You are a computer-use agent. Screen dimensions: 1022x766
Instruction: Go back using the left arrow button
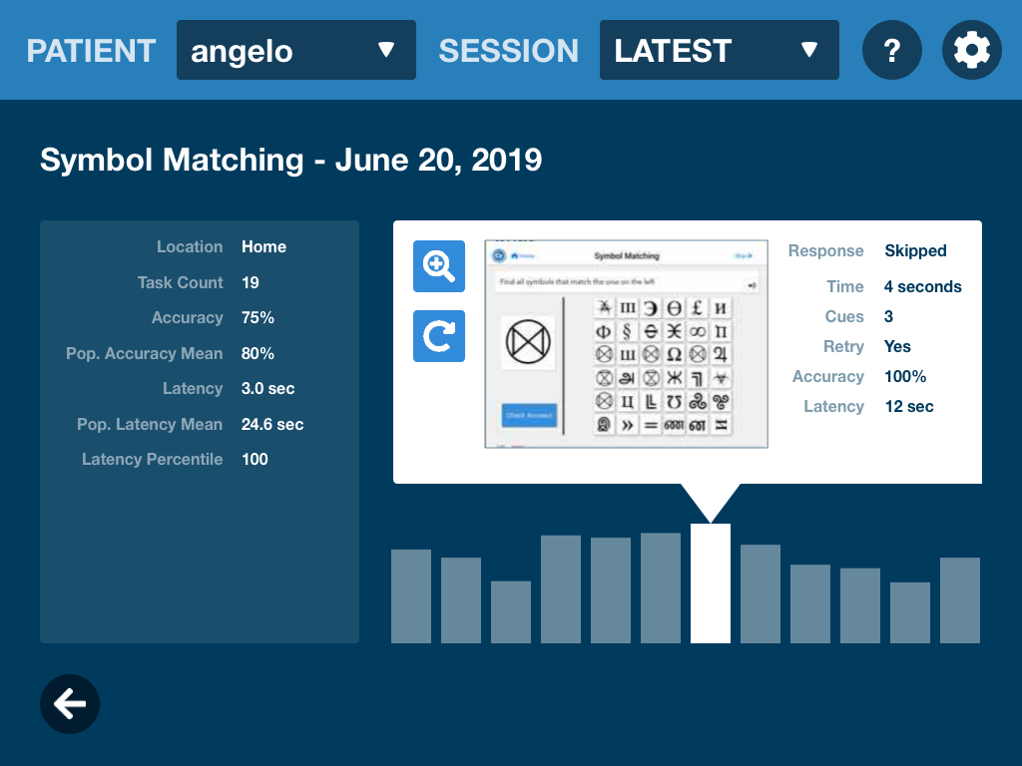[x=70, y=704]
